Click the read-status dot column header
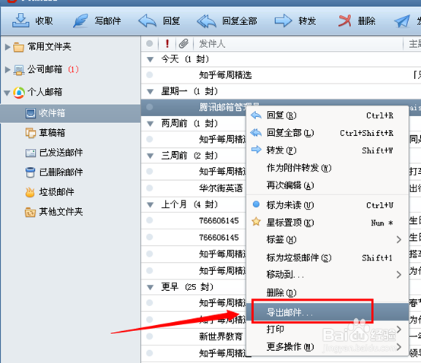This screenshot has height=363, width=421. [150, 43]
